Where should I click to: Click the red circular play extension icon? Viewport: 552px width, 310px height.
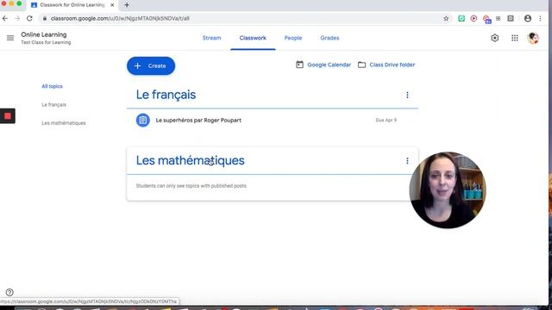point(474,18)
